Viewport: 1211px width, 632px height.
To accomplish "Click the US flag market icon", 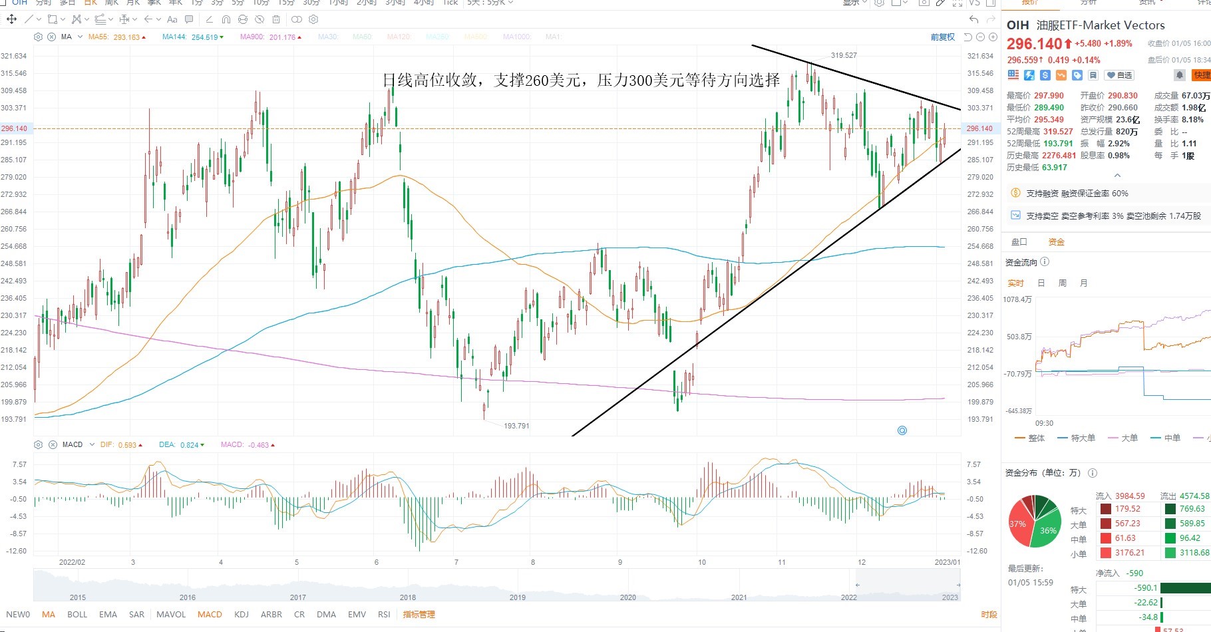I will [1013, 75].
